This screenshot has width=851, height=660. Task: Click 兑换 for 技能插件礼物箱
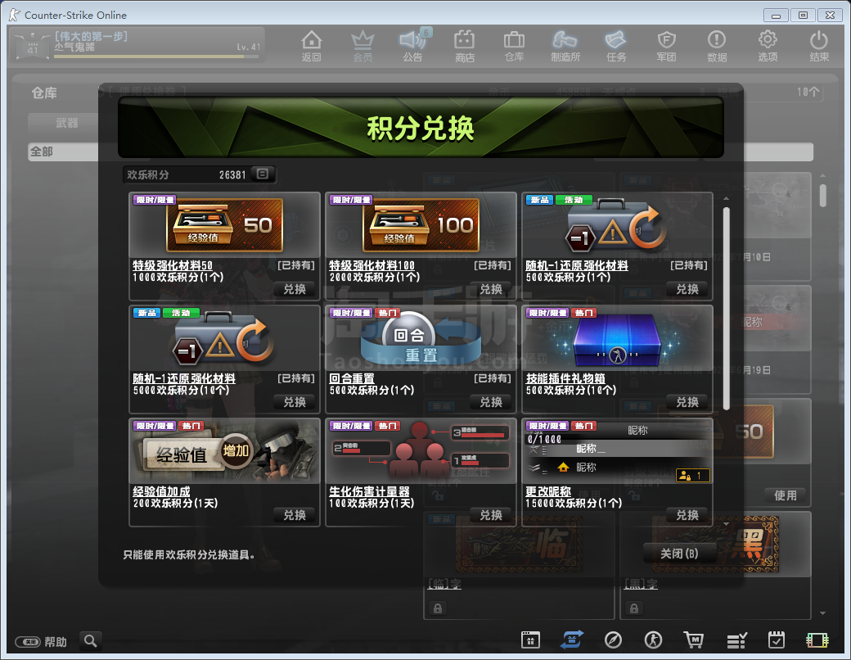687,402
